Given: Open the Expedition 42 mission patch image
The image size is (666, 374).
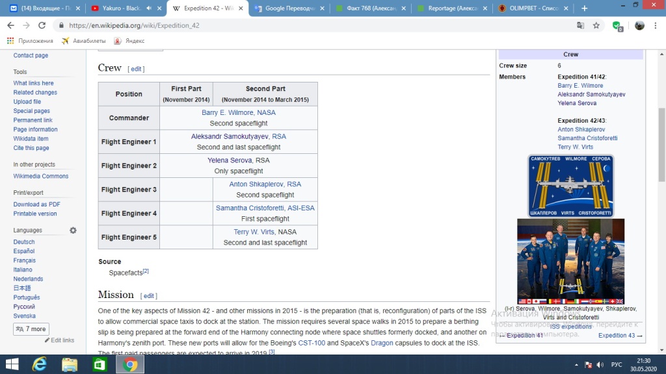Looking at the screenshot, I should click(570, 186).
